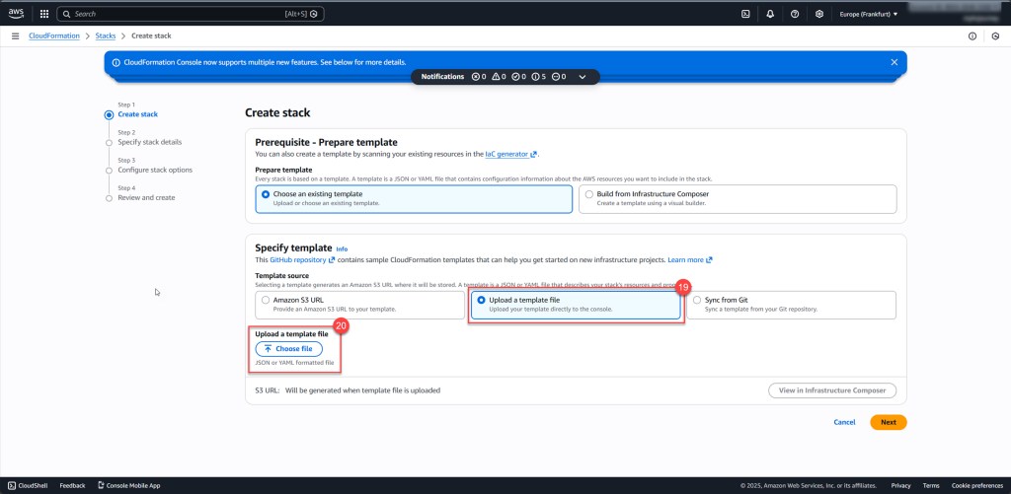Viewport: 1011px width, 494px height.
Task: Click the AWS logo home icon
Action: [x=17, y=14]
